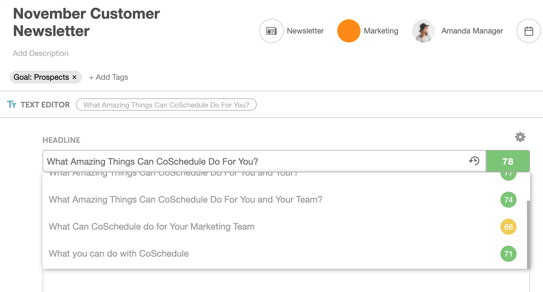Click the headline score 78 button

pyautogui.click(x=508, y=161)
